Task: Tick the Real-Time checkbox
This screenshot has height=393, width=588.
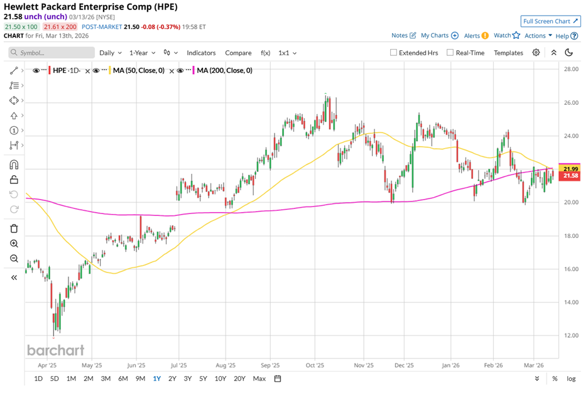Action: [450, 53]
